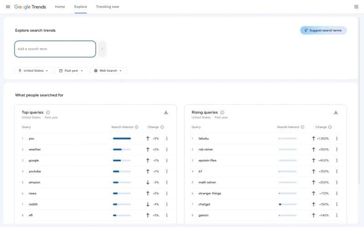364x227 pixels.
Task: Select the 'youtube' top query
Action: coord(35,172)
